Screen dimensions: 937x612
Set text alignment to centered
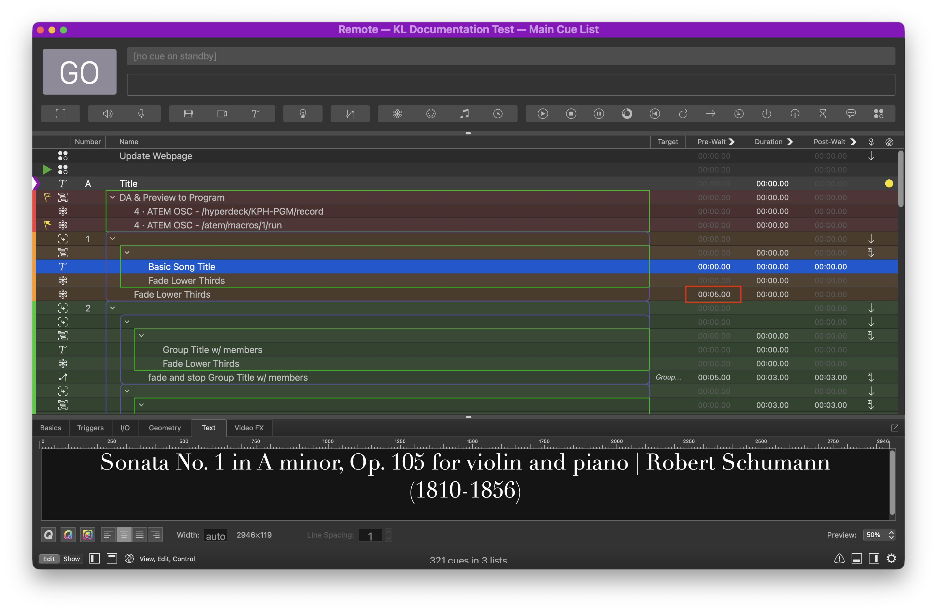(x=124, y=535)
